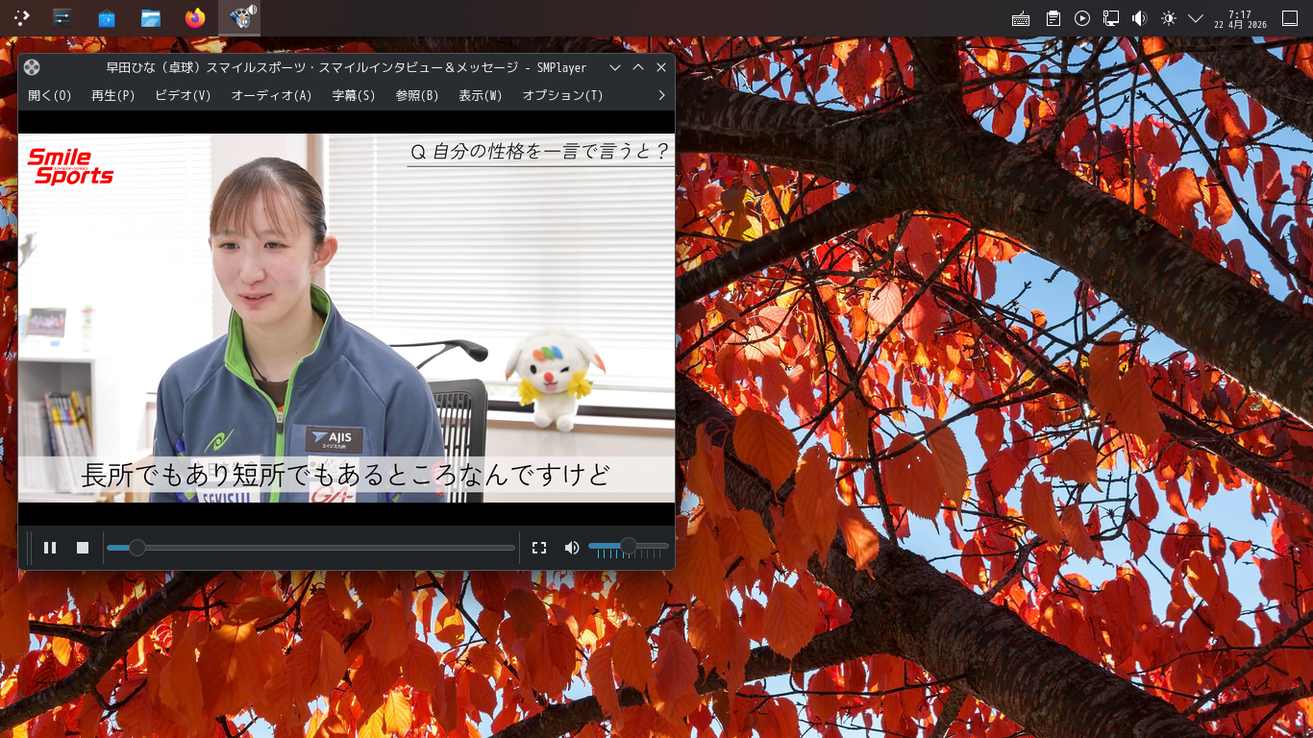Mute the volume via the speaker icon

(x=571, y=547)
